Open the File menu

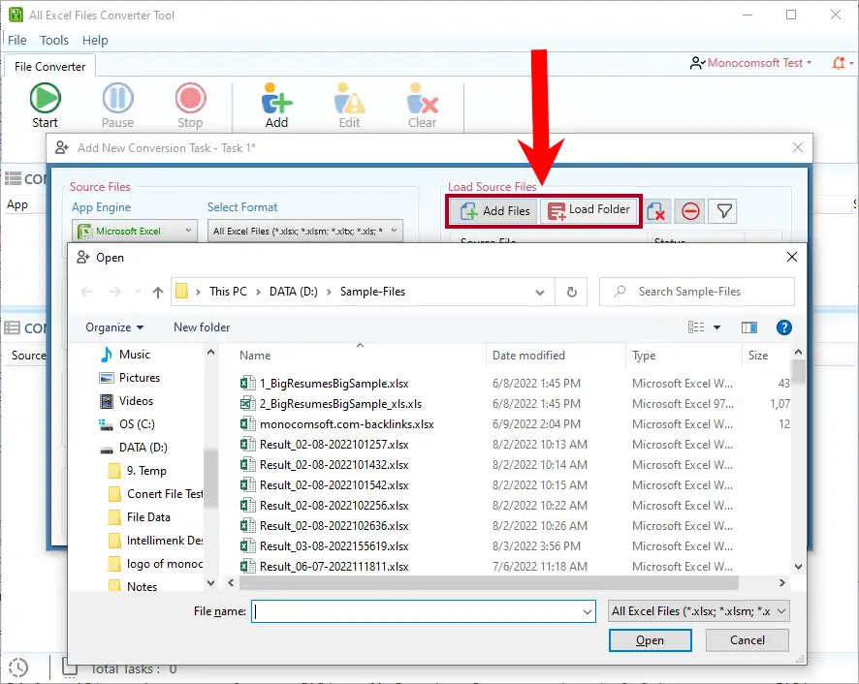(x=16, y=41)
